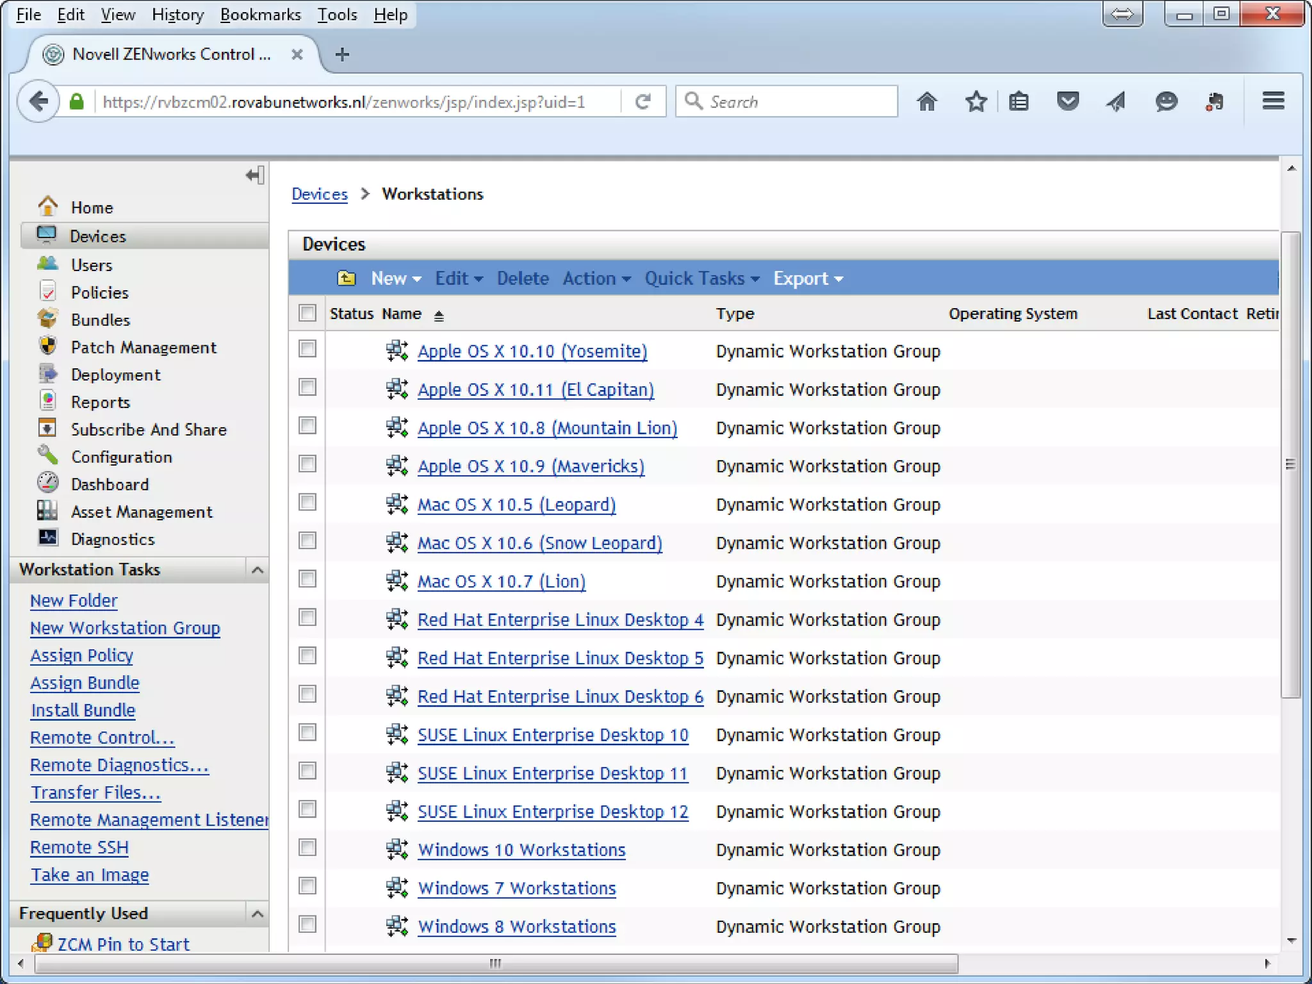Check the SUSE Linux Enterprise Desktop 11 row
The width and height of the screenshot is (1312, 984).
tap(307, 771)
